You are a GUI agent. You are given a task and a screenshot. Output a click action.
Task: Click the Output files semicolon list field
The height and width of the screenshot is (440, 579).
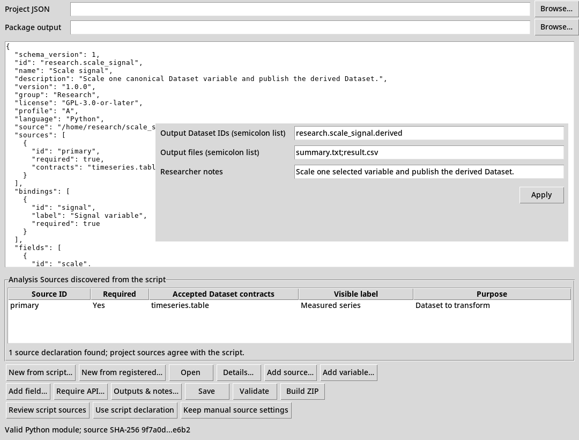(x=429, y=152)
